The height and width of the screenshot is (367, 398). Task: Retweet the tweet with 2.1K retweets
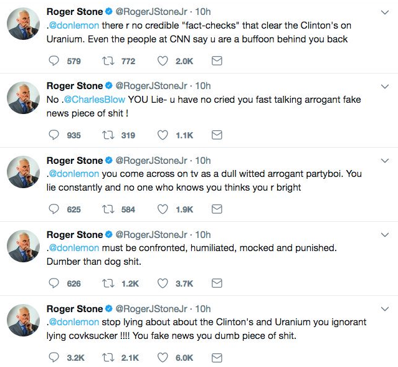pos(108,358)
